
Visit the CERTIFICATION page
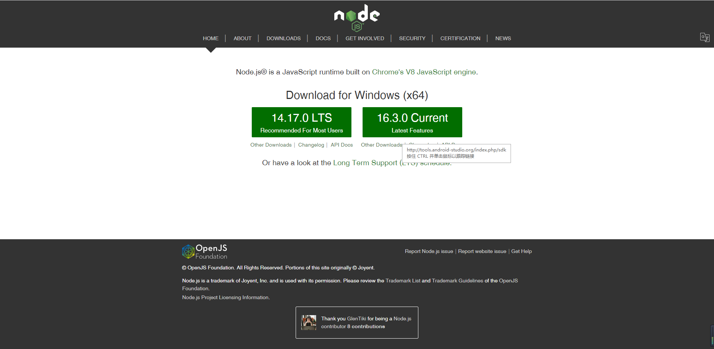pyautogui.click(x=460, y=38)
